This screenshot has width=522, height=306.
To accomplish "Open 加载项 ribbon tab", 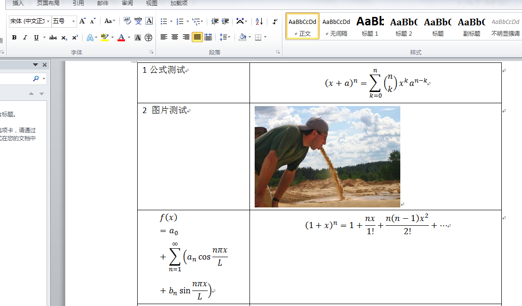I will click(179, 3).
